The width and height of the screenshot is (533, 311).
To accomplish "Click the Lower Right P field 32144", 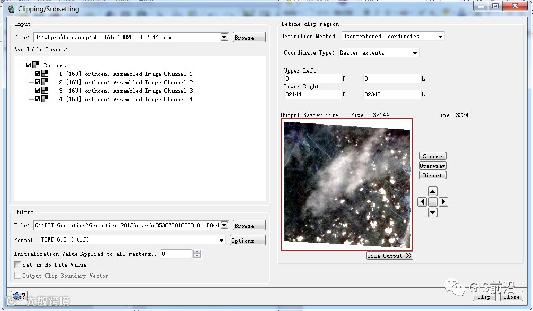I will 313,94.
